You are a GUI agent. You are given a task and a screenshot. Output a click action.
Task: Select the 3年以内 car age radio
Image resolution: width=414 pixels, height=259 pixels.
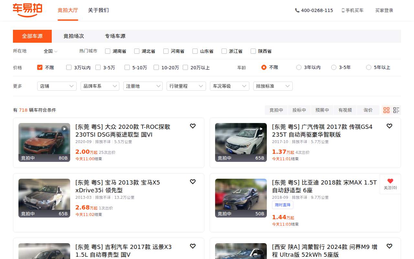pos(299,67)
